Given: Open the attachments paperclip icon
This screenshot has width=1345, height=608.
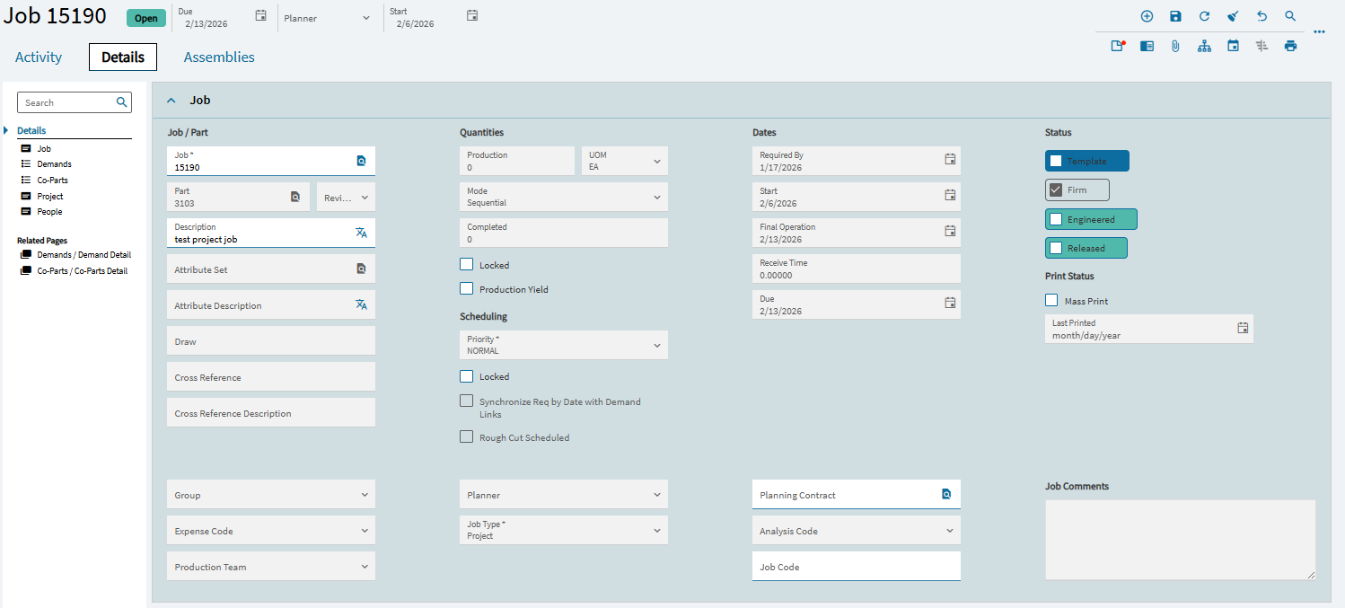Looking at the screenshot, I should click(1175, 46).
